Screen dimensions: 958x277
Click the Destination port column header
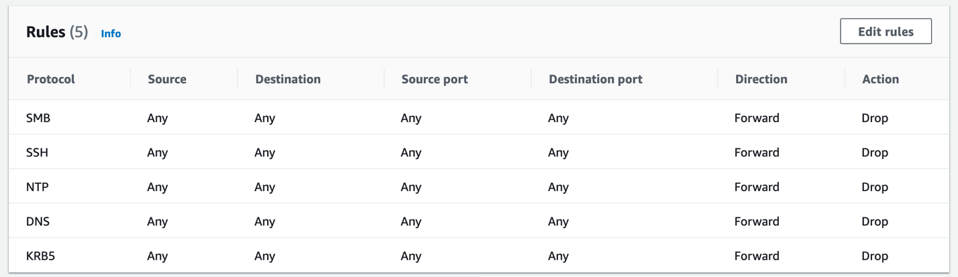(x=595, y=79)
